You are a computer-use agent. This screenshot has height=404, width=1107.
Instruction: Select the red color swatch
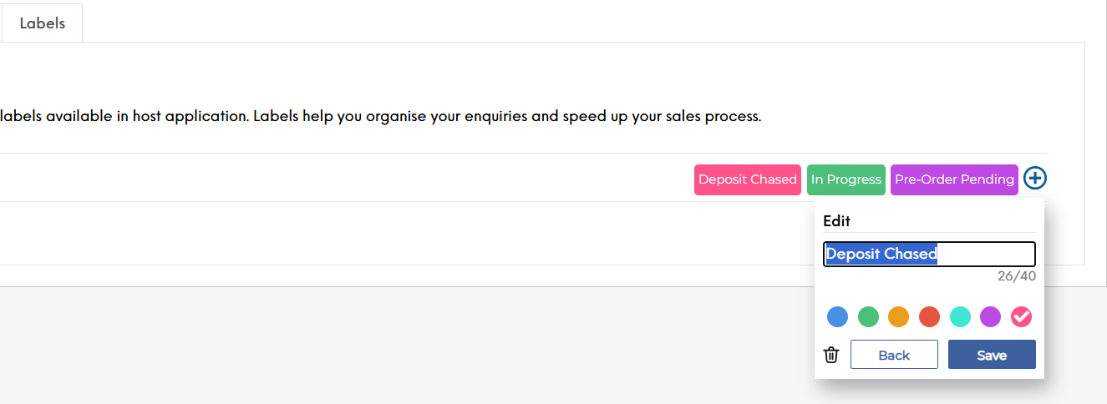[929, 317]
